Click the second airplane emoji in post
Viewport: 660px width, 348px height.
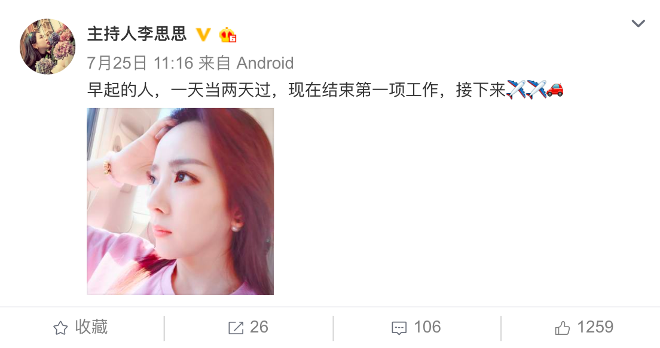536,90
